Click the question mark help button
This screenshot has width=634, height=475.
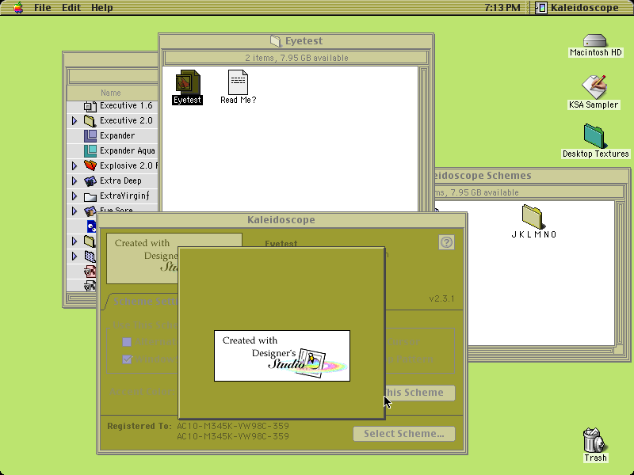[446, 242]
